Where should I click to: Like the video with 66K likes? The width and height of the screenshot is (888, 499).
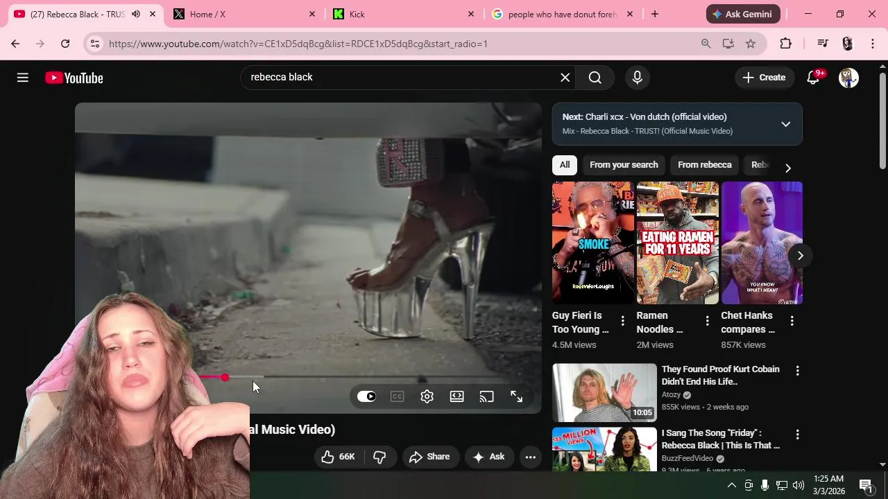(339, 457)
